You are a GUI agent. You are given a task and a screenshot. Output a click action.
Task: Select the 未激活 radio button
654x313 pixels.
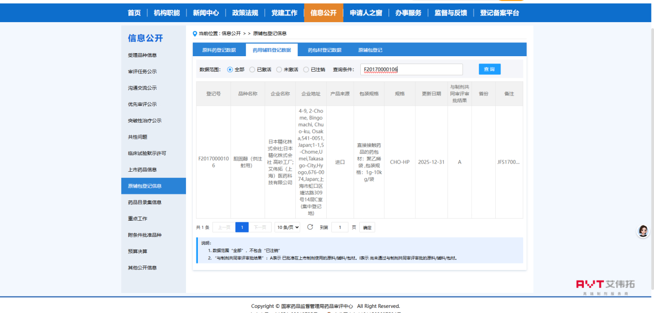tap(279, 70)
